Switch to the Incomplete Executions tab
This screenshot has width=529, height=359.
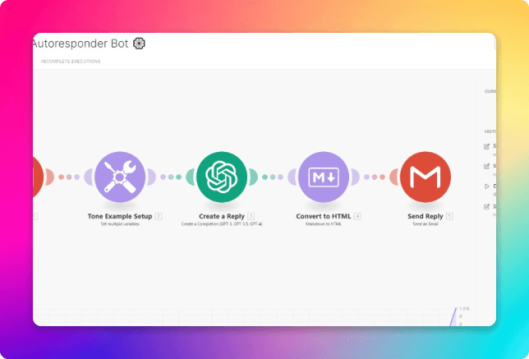[x=71, y=62]
